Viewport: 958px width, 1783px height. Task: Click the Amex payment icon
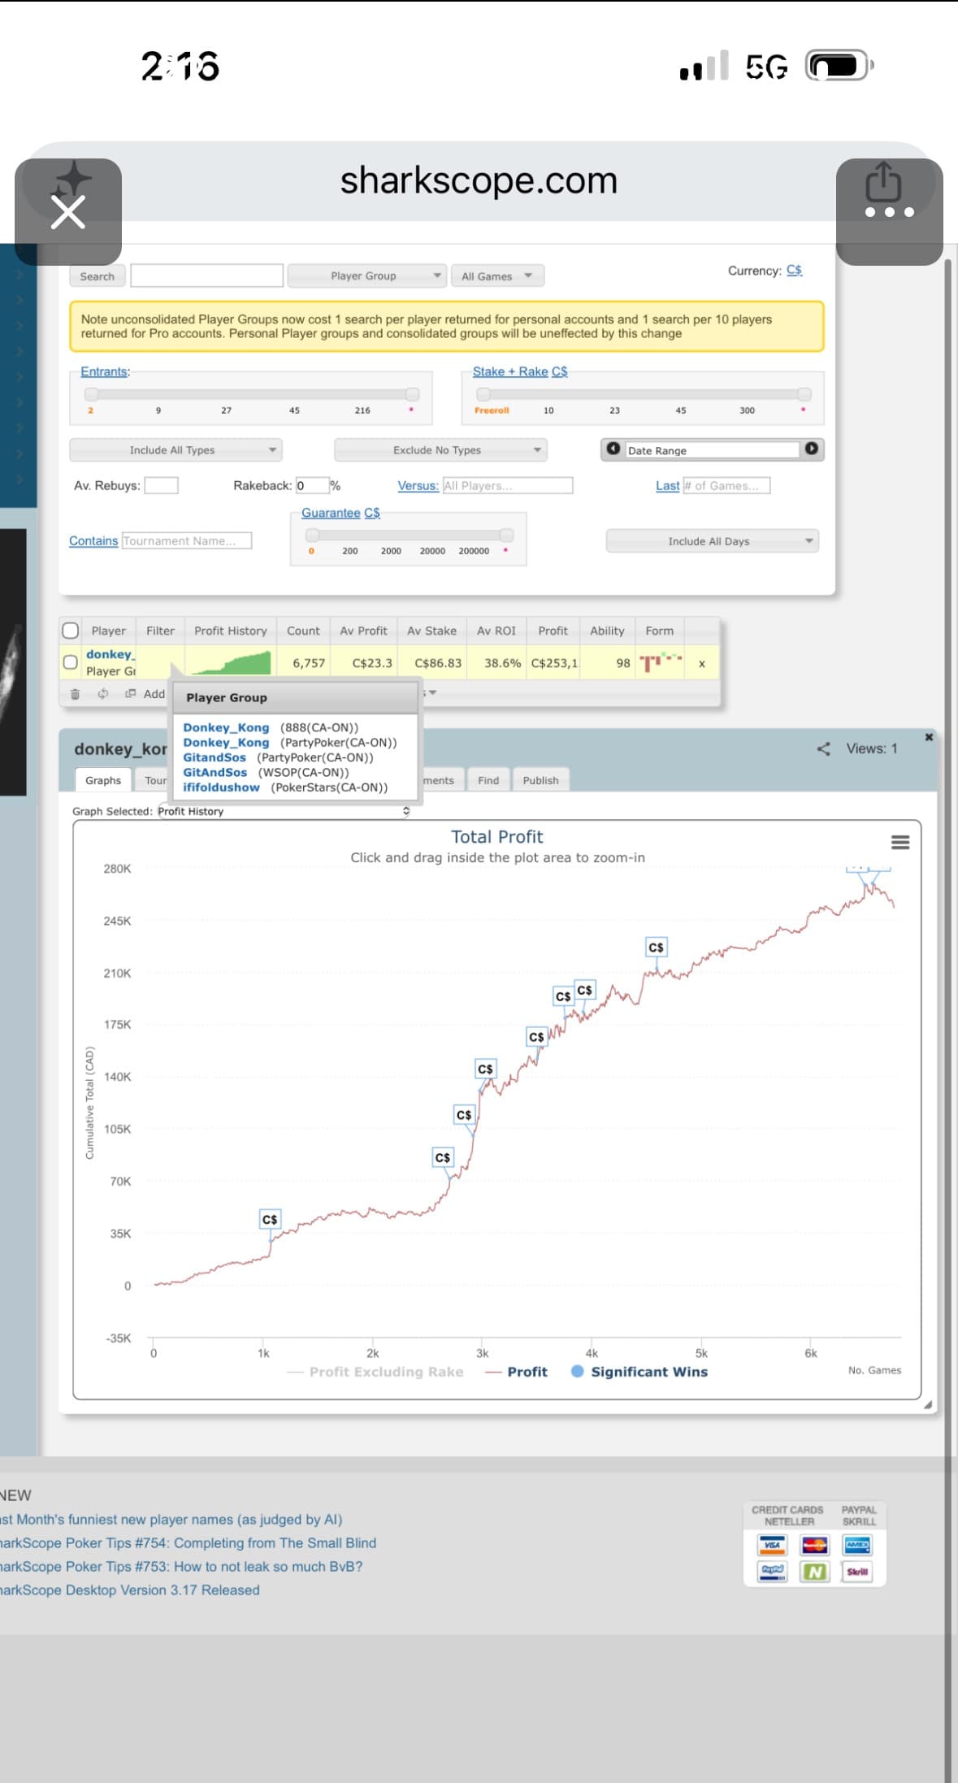(x=857, y=1546)
